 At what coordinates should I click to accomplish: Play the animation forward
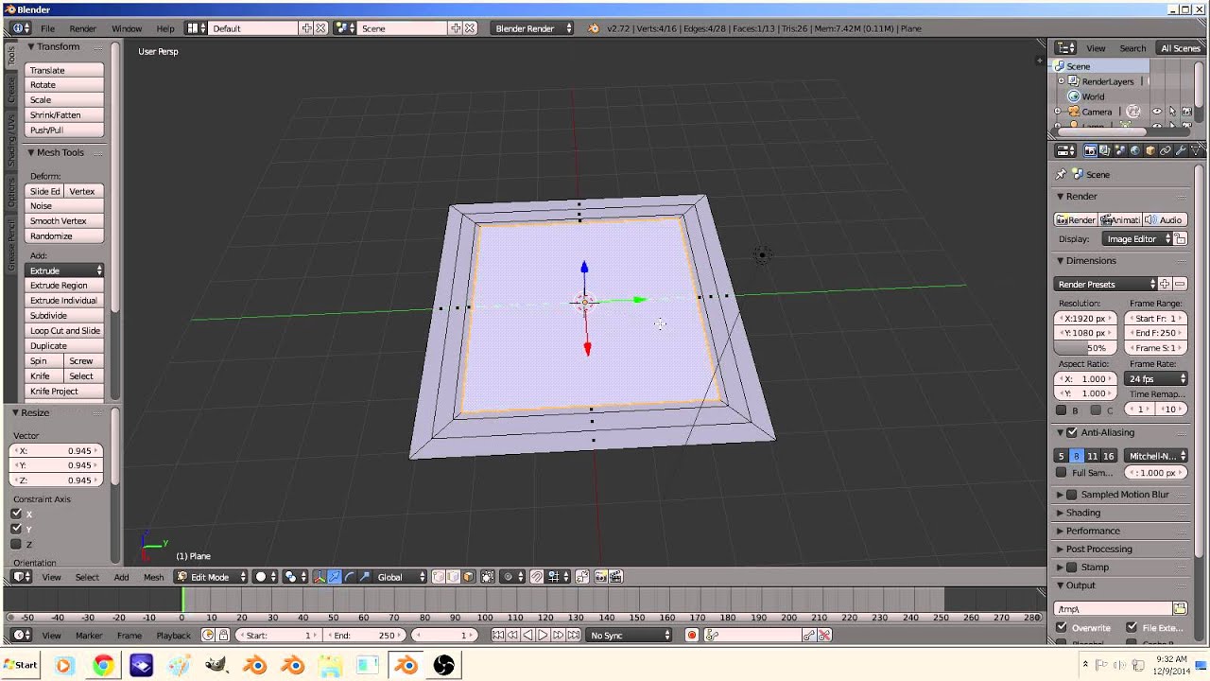point(543,636)
